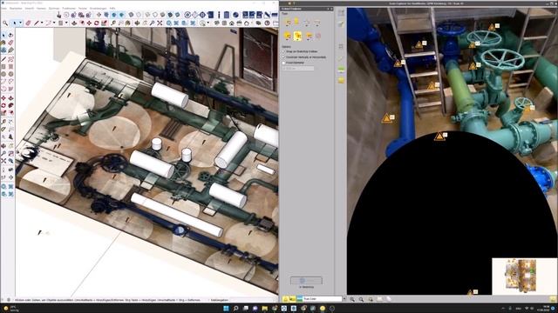Activate the Section Plane tool
The height and width of the screenshot is (313, 558).
(x=10, y=177)
